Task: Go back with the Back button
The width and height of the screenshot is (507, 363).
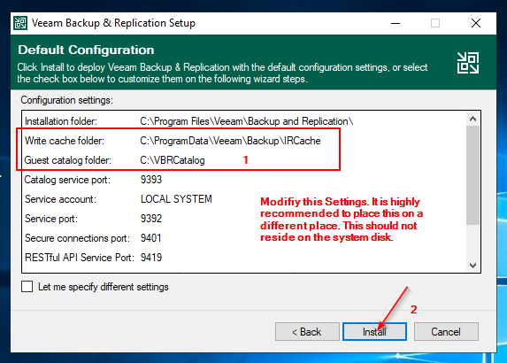Action: [307, 332]
